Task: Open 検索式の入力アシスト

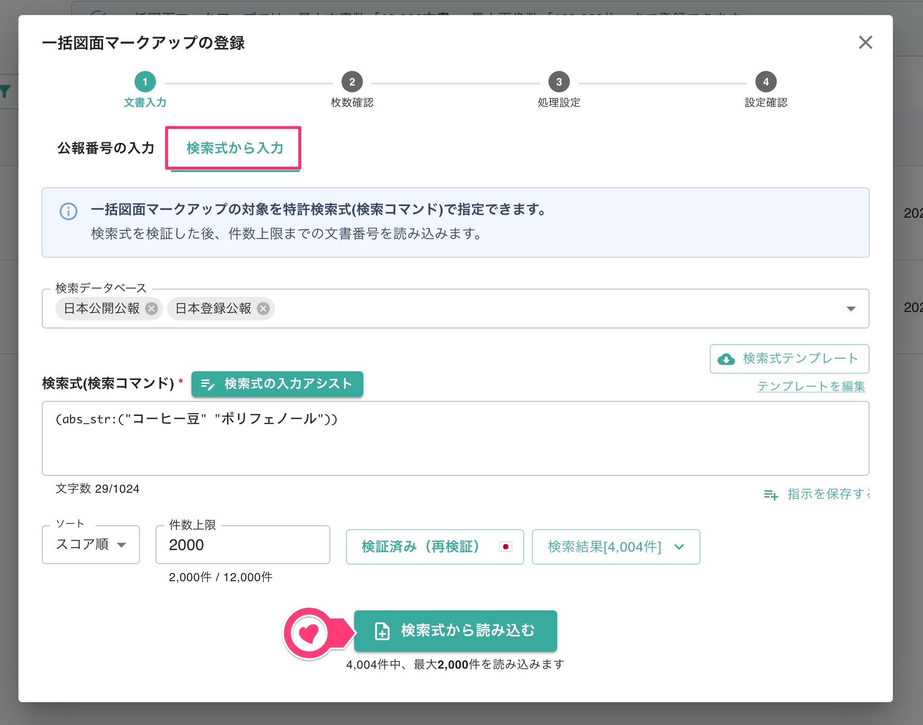Action: 277,384
